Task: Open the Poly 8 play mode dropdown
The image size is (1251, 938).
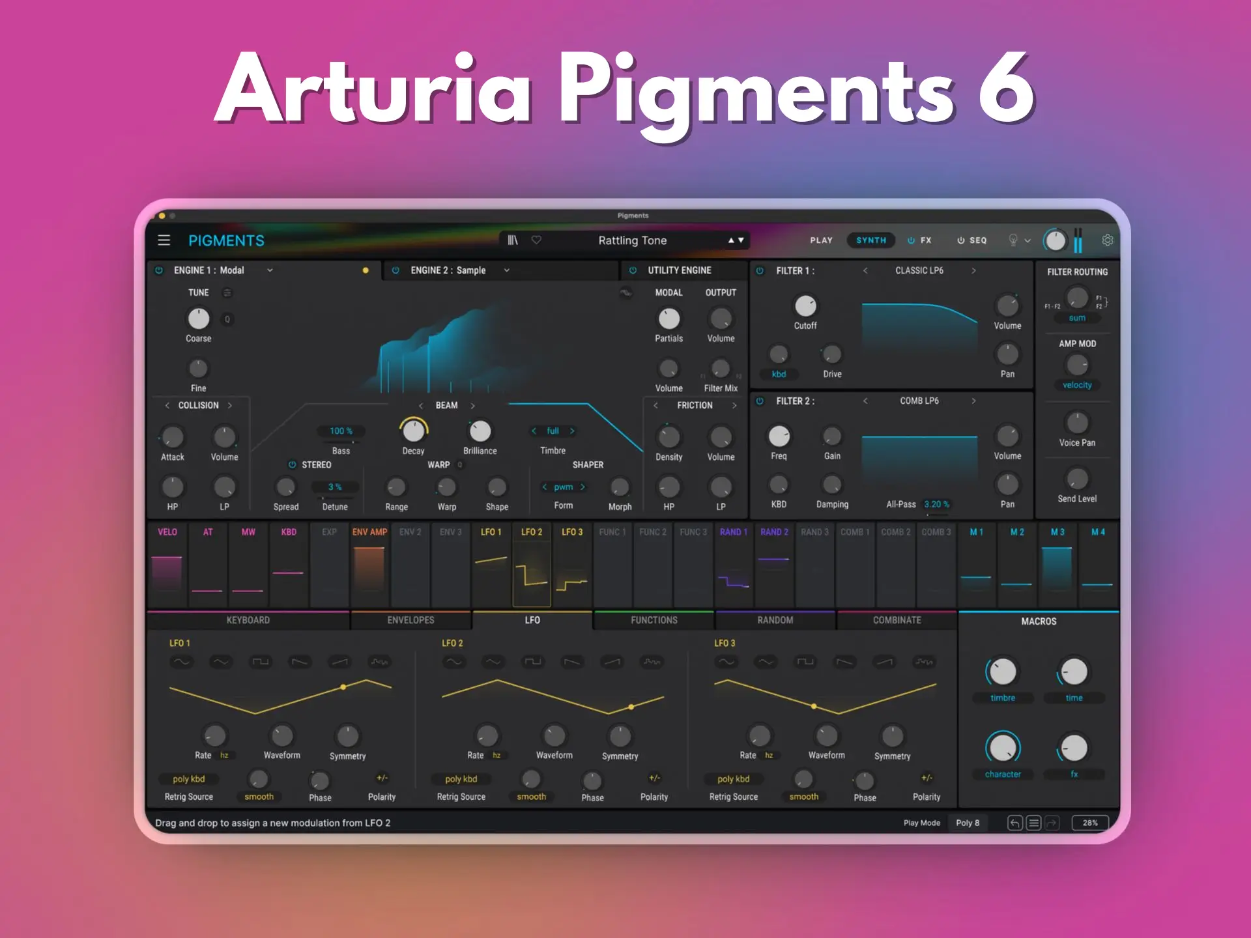Action: 968,823
